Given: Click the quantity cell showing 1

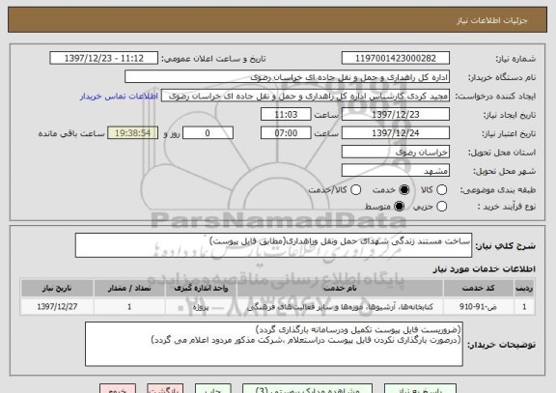Looking at the screenshot, I should tap(129, 306).
